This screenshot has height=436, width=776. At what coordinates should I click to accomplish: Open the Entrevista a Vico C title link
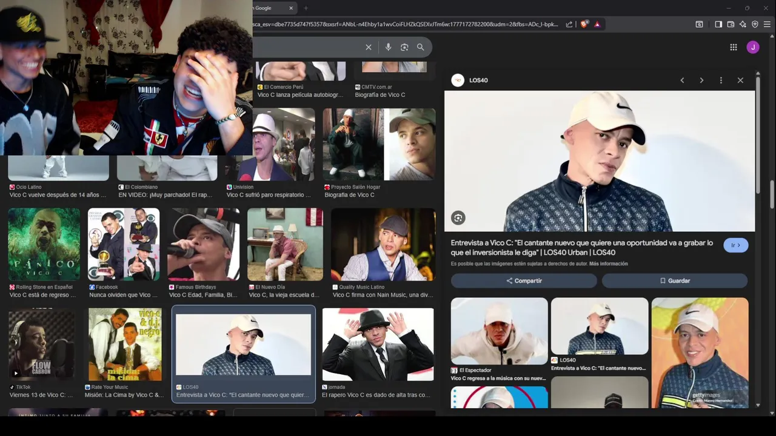click(x=582, y=248)
